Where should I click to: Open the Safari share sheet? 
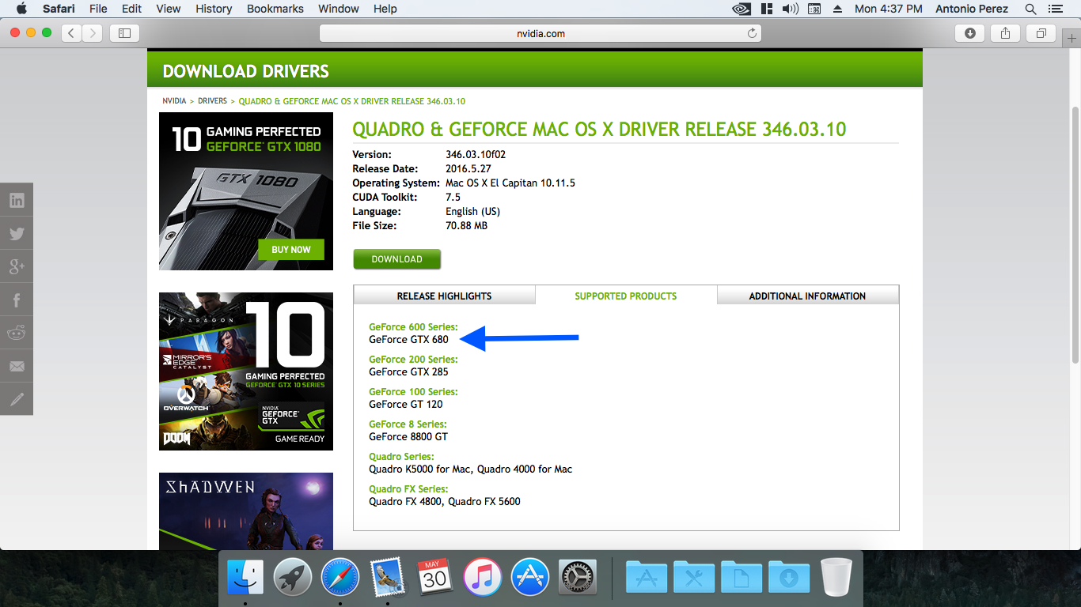tap(1005, 33)
